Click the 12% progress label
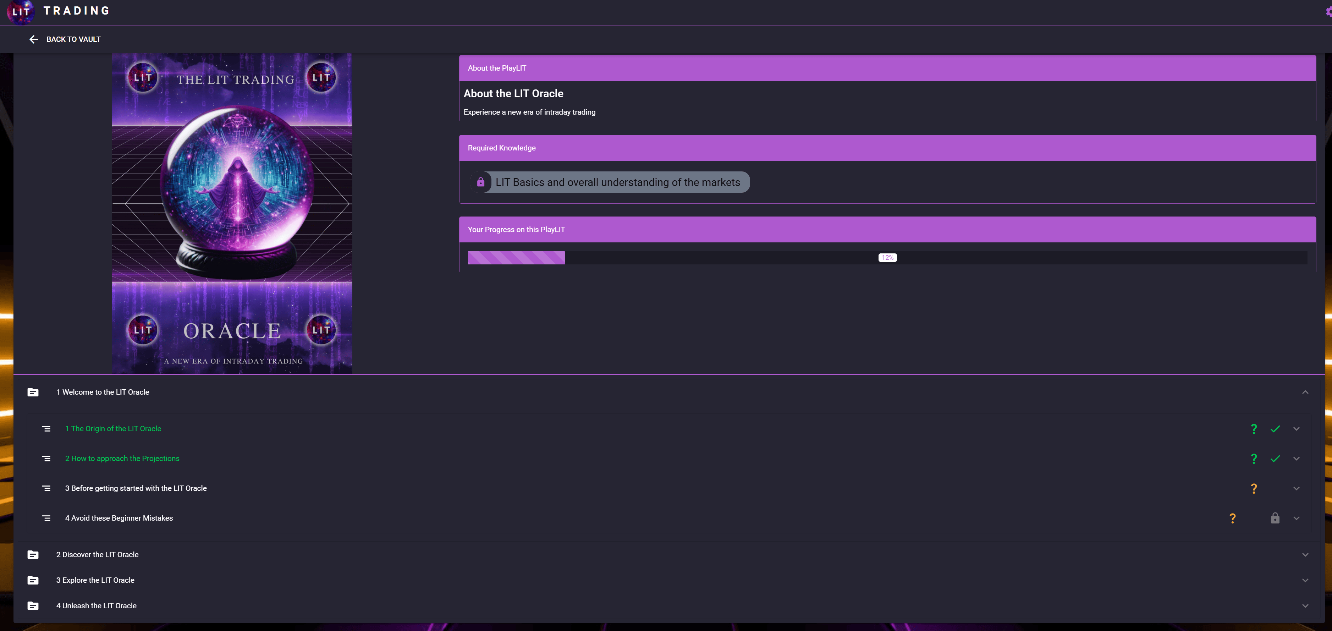 pos(887,258)
